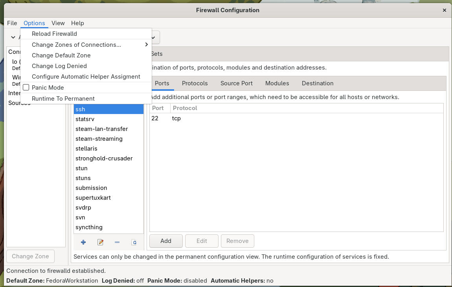Screen dimensions: 452x287
Task: Choose Runtime To Permanent menu entry
Action: coord(63,99)
